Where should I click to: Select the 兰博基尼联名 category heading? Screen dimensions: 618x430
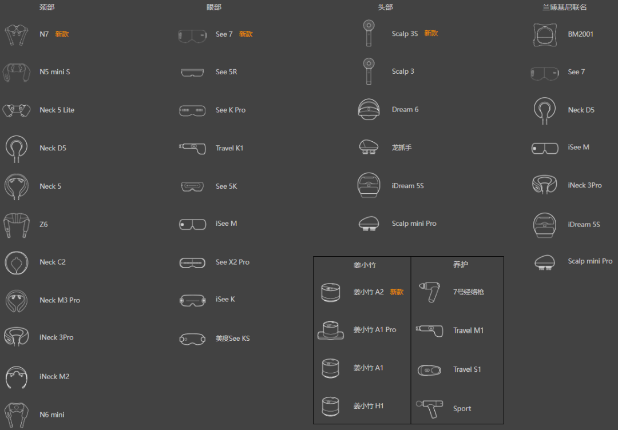click(565, 7)
